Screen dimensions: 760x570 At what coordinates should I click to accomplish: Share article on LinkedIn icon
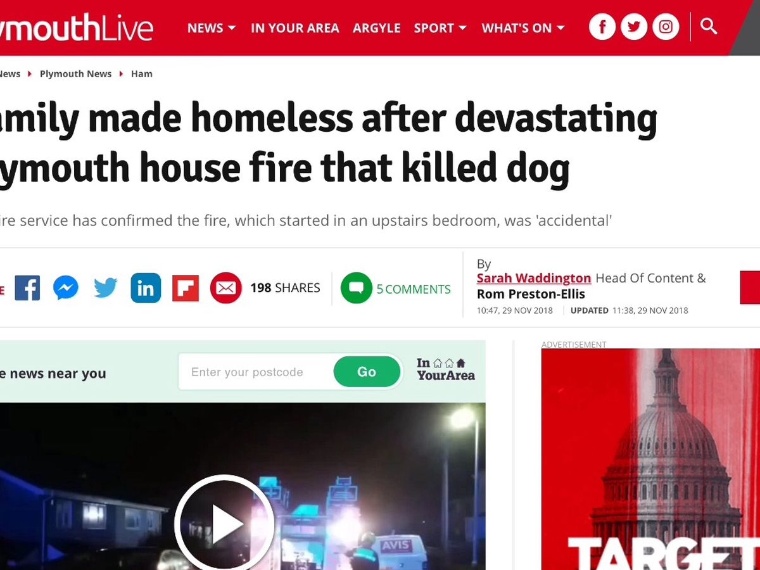(x=146, y=288)
